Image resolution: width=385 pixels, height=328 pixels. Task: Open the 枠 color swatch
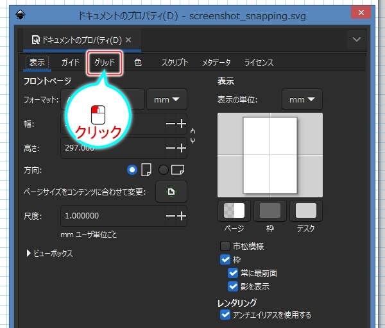(x=270, y=211)
